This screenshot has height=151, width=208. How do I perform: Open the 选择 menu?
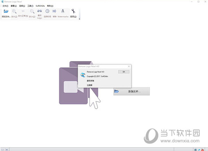22,6
